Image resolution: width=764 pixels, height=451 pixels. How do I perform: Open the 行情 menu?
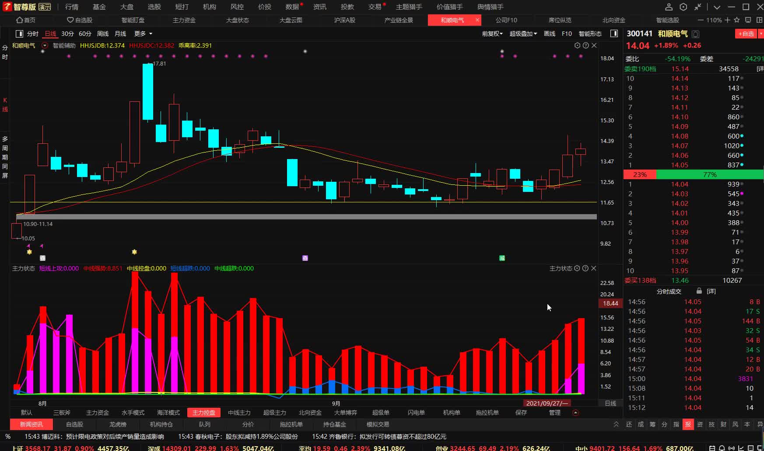click(x=72, y=7)
